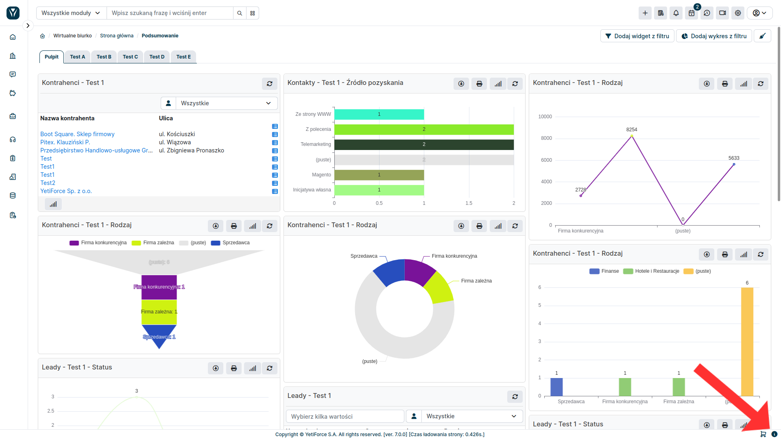Viewport: 781px width, 439px height.
Task: Open the database sidebar icon
Action: point(13,196)
